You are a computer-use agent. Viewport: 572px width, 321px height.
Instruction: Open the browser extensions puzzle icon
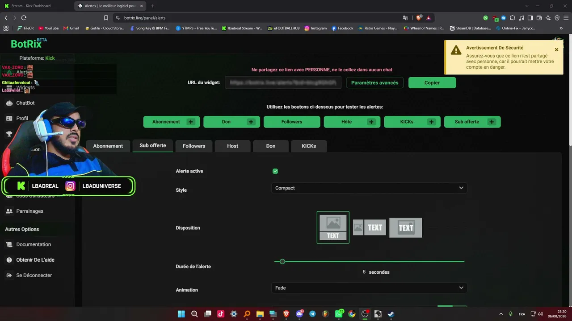(512, 18)
